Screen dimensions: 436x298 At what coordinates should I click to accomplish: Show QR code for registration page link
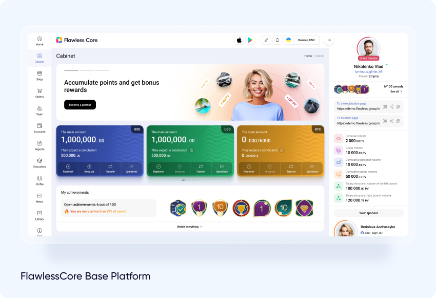click(x=385, y=107)
